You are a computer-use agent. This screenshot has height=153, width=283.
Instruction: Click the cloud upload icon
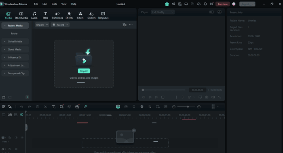pyautogui.click(x=199, y=4)
